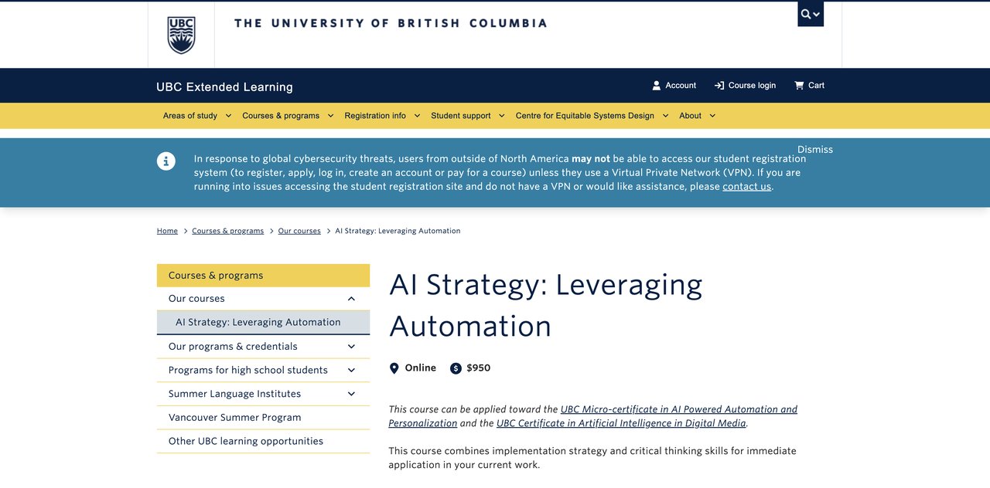Viewport: 990px width, 488px height.
Task: Open About menu item
Action: tap(690, 116)
